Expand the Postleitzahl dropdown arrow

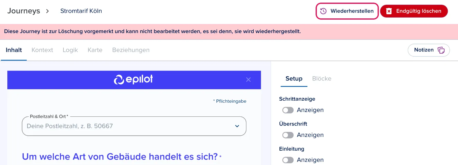pos(237,126)
